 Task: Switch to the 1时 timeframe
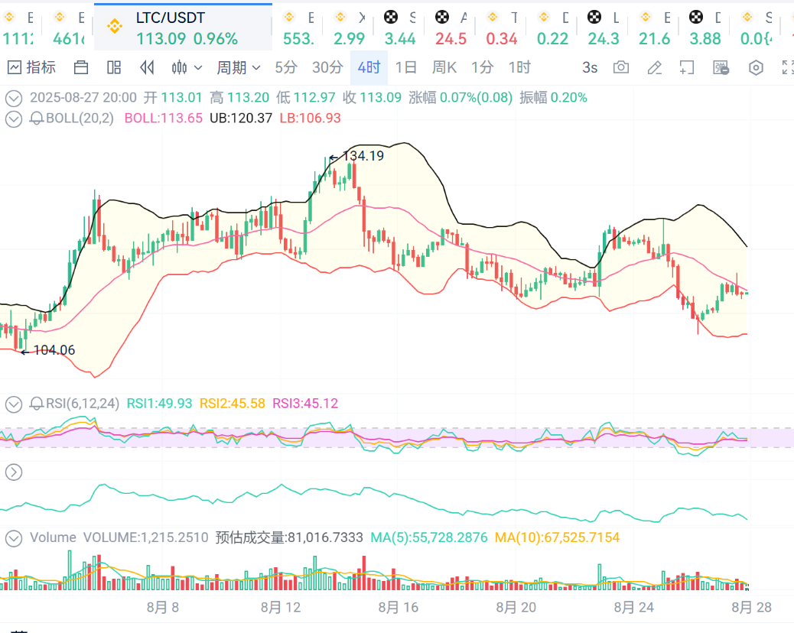(519, 67)
